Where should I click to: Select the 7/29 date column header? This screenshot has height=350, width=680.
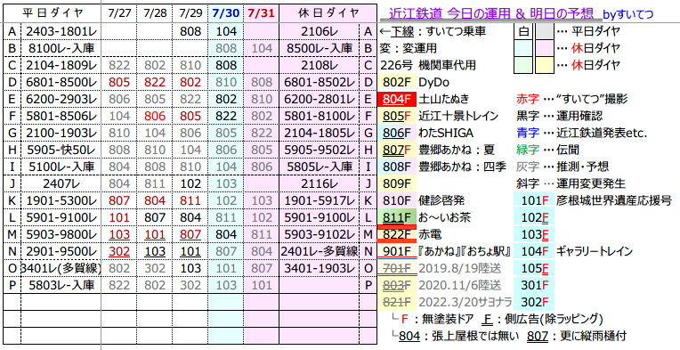coord(190,13)
